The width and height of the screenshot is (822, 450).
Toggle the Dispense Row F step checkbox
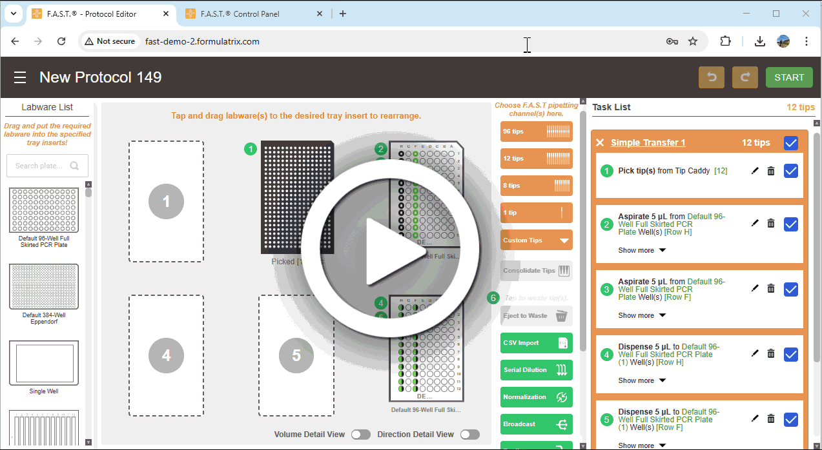point(791,420)
